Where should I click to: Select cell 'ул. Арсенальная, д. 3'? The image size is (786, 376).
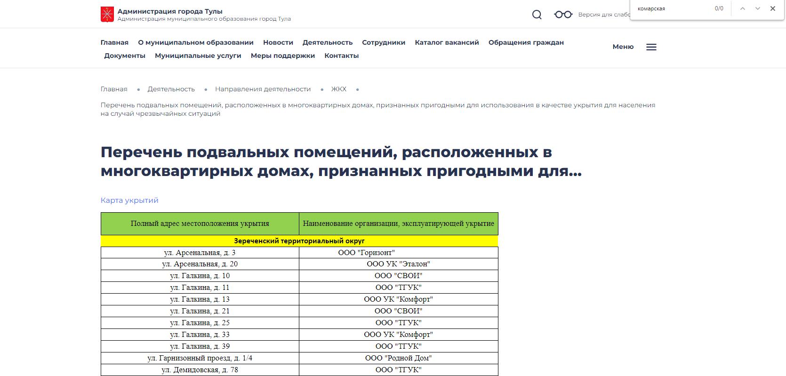tap(200, 253)
